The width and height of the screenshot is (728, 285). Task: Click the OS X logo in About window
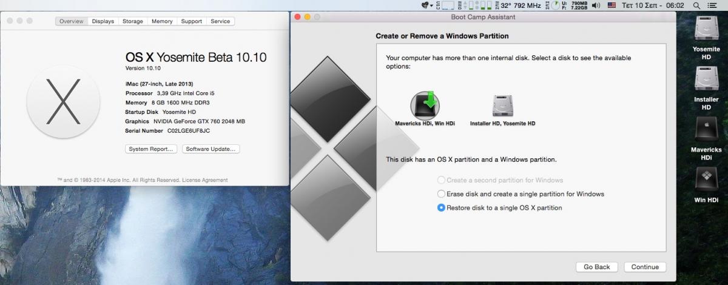(x=63, y=101)
